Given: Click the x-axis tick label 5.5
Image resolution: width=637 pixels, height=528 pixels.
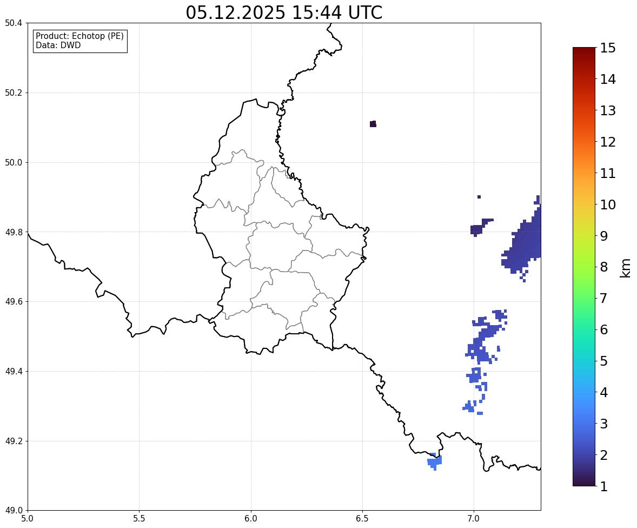Looking at the screenshot, I should click(140, 519).
